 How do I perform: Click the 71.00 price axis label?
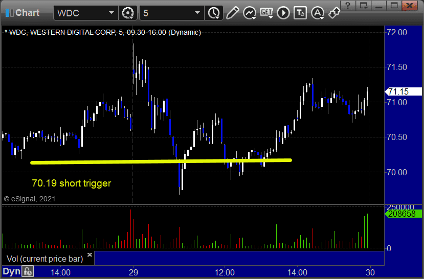(397, 102)
